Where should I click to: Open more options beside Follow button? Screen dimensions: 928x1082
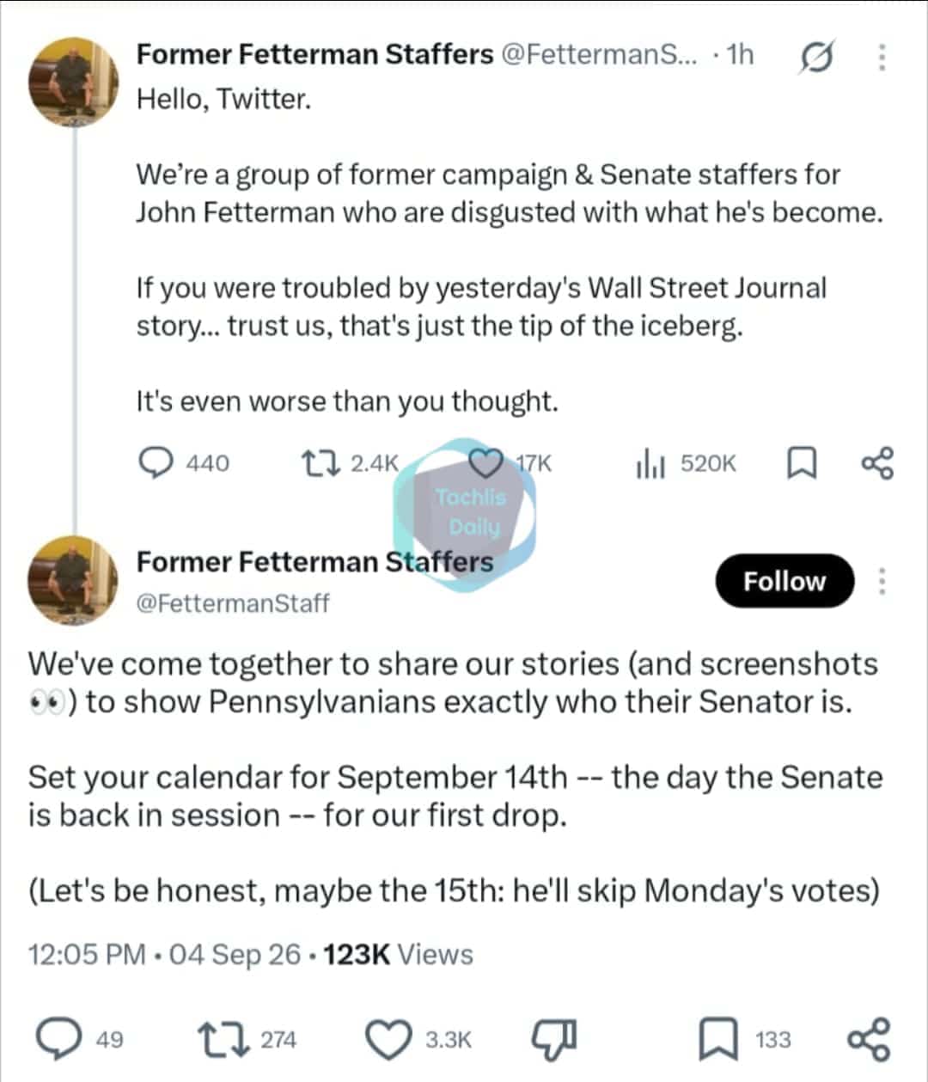pyautogui.click(x=882, y=581)
